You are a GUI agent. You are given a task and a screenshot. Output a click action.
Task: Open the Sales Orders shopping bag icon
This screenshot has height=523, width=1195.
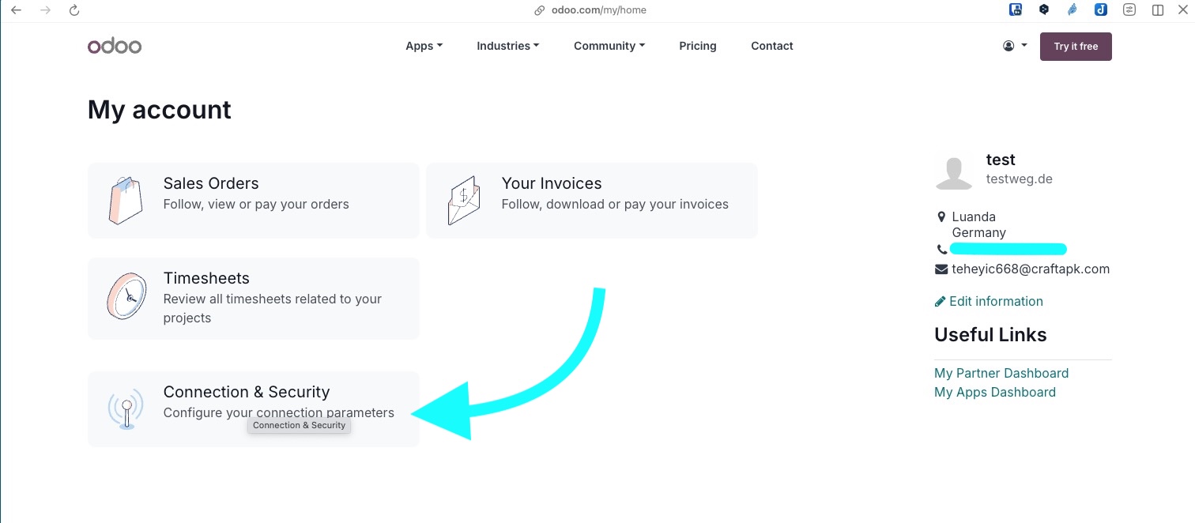pyautogui.click(x=126, y=200)
